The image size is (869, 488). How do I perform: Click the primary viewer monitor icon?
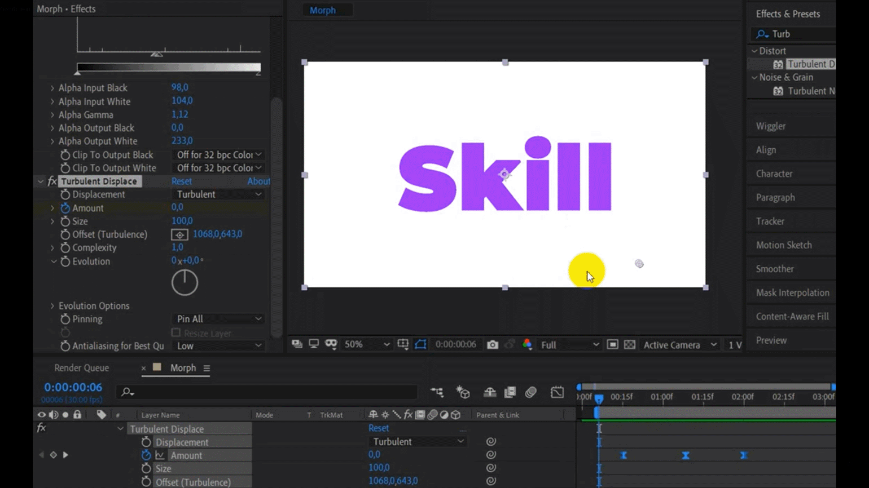coord(314,344)
